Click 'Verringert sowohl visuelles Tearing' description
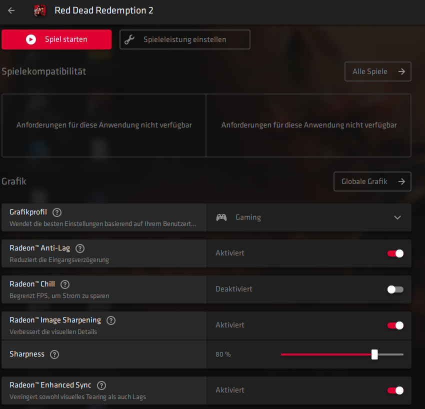 point(78,397)
